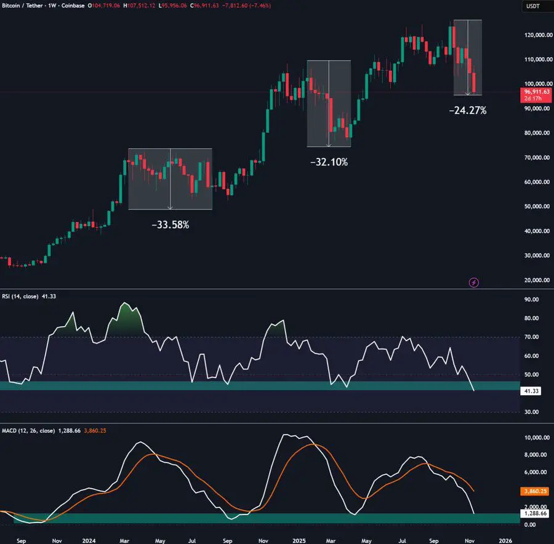Click the 50,000.00 price axis label
The image size is (554, 544).
[537, 207]
